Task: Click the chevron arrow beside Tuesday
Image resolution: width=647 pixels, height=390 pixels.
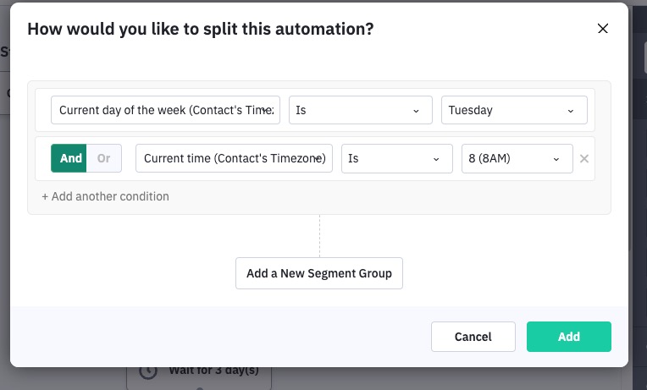Action: pyautogui.click(x=571, y=111)
